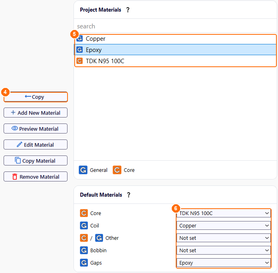Select TDK N95 100C in materials list
This screenshot has height=273, width=278.
(175, 61)
